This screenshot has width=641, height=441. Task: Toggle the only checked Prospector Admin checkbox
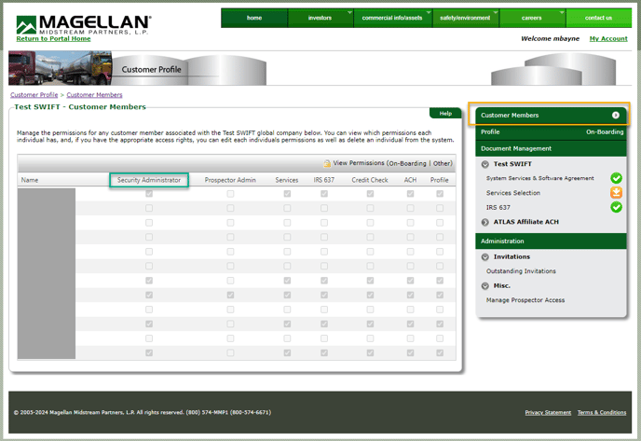coord(230,295)
